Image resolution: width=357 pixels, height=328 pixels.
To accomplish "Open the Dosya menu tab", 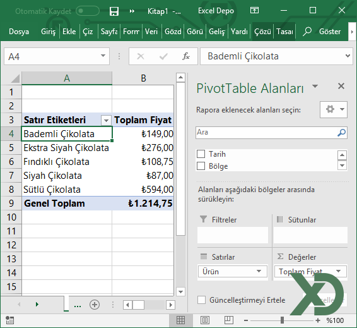I will coord(19,32).
